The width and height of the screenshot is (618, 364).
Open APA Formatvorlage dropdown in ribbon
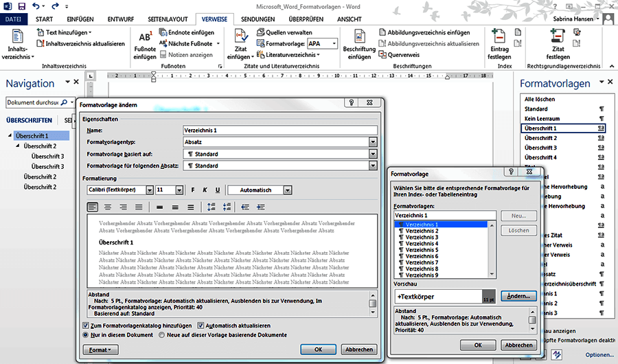pyautogui.click(x=334, y=43)
